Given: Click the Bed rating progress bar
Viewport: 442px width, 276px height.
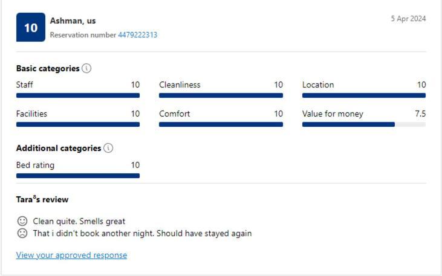Looking at the screenshot, I should (x=78, y=176).
